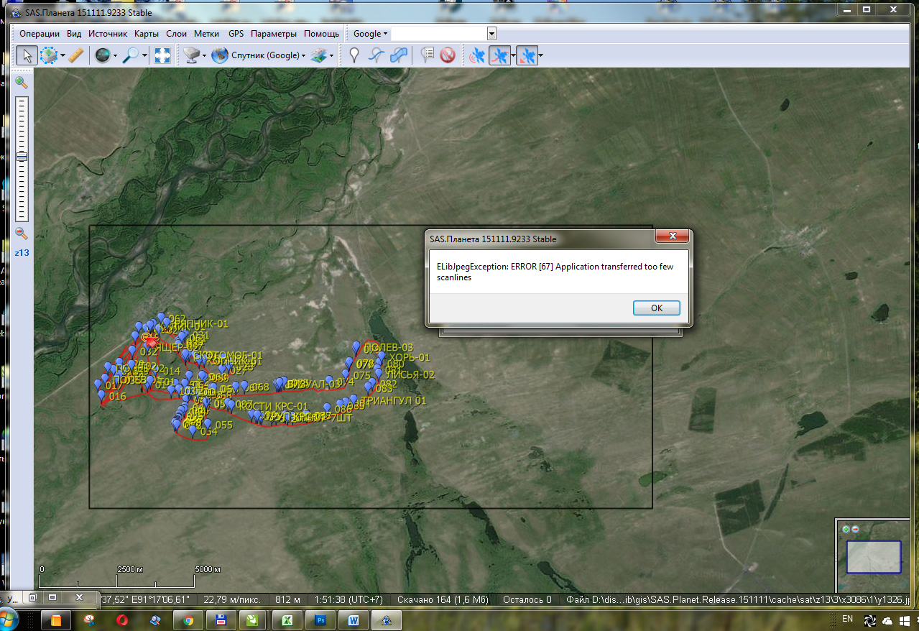The image size is (919, 631).
Task: Select the arrow cursor tool
Action: point(27,55)
